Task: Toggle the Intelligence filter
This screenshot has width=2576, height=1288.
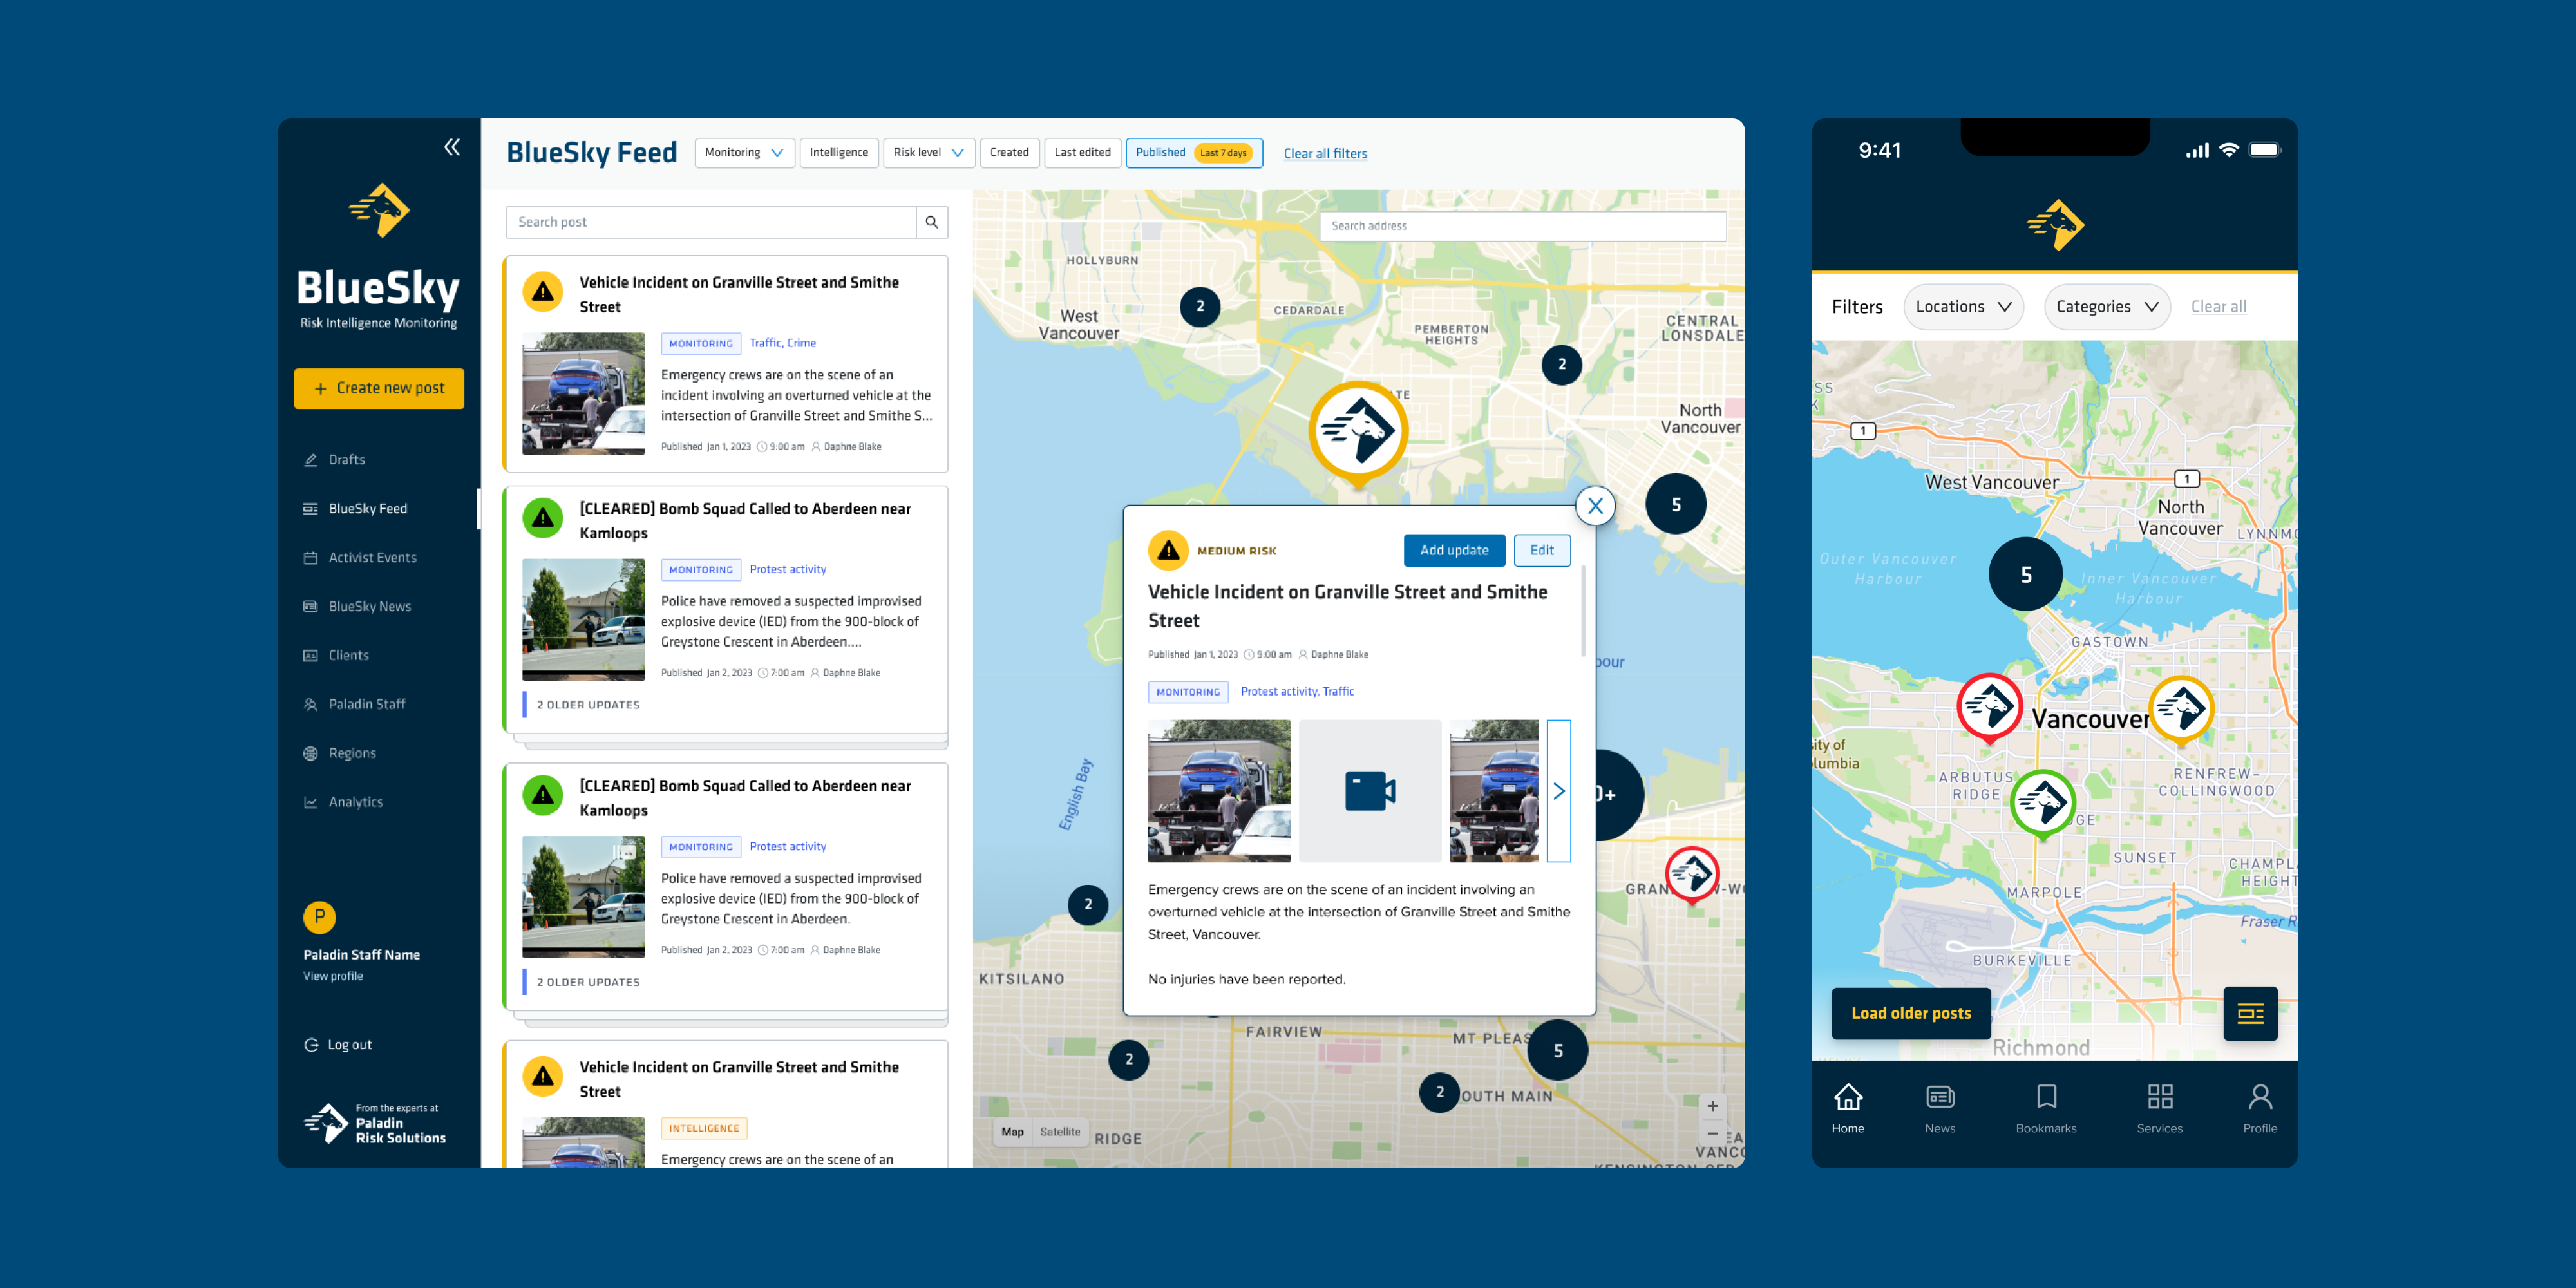Action: 839,153
